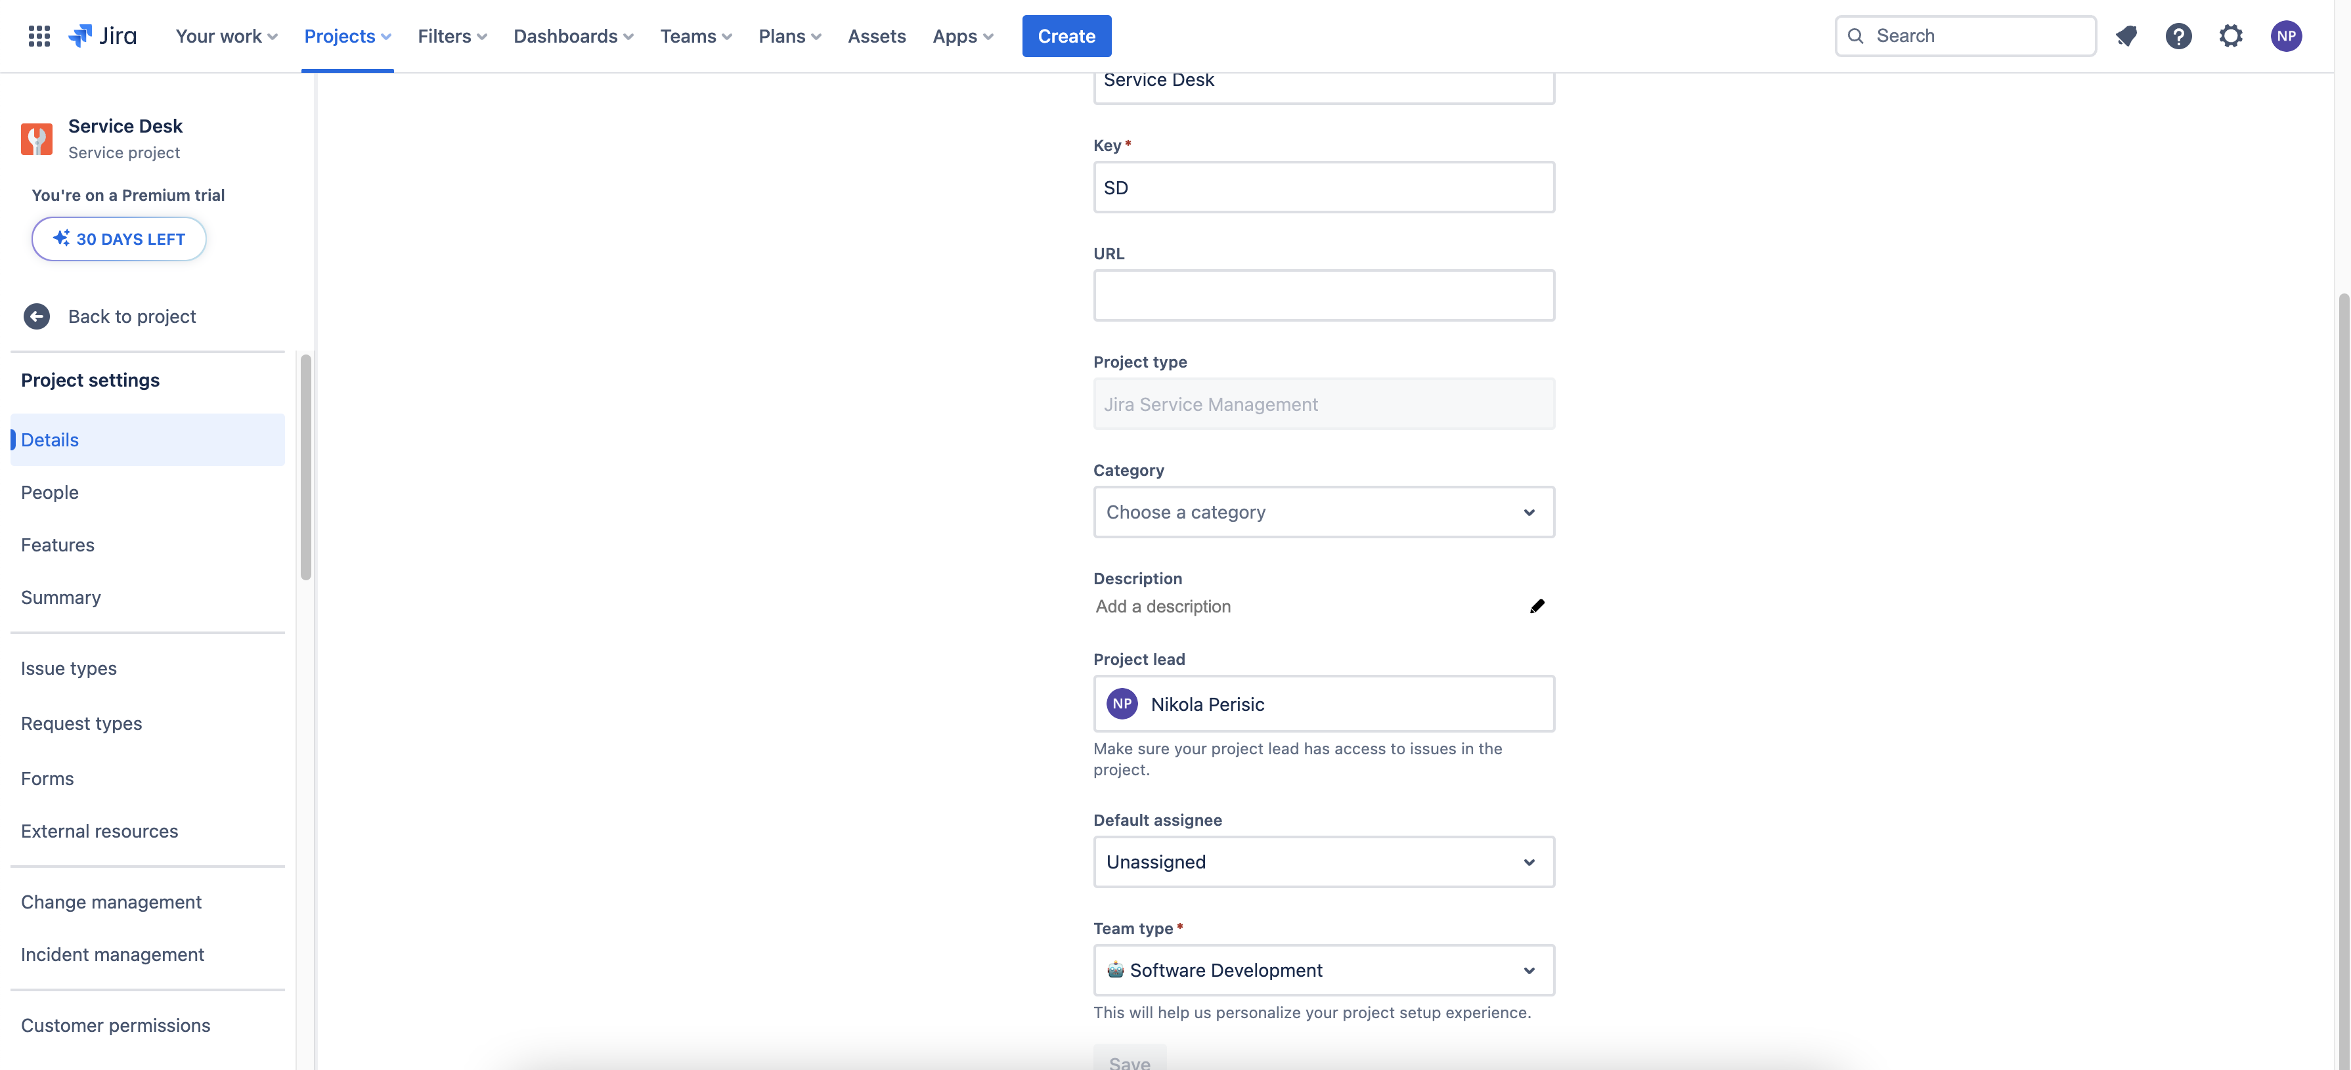Change Team type from Software Development
The image size is (2351, 1070).
tap(1323, 970)
